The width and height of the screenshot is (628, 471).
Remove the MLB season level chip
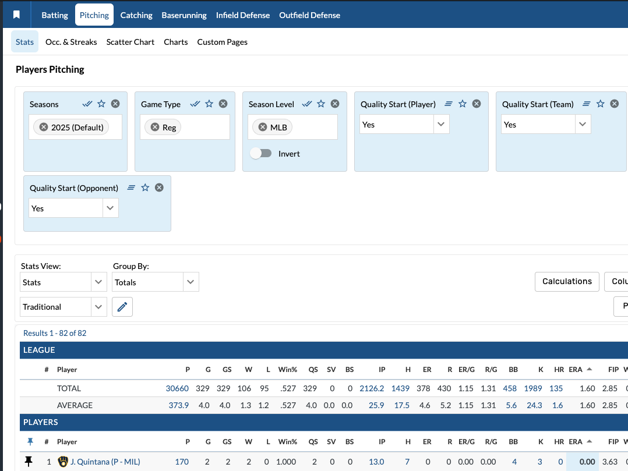[263, 127]
